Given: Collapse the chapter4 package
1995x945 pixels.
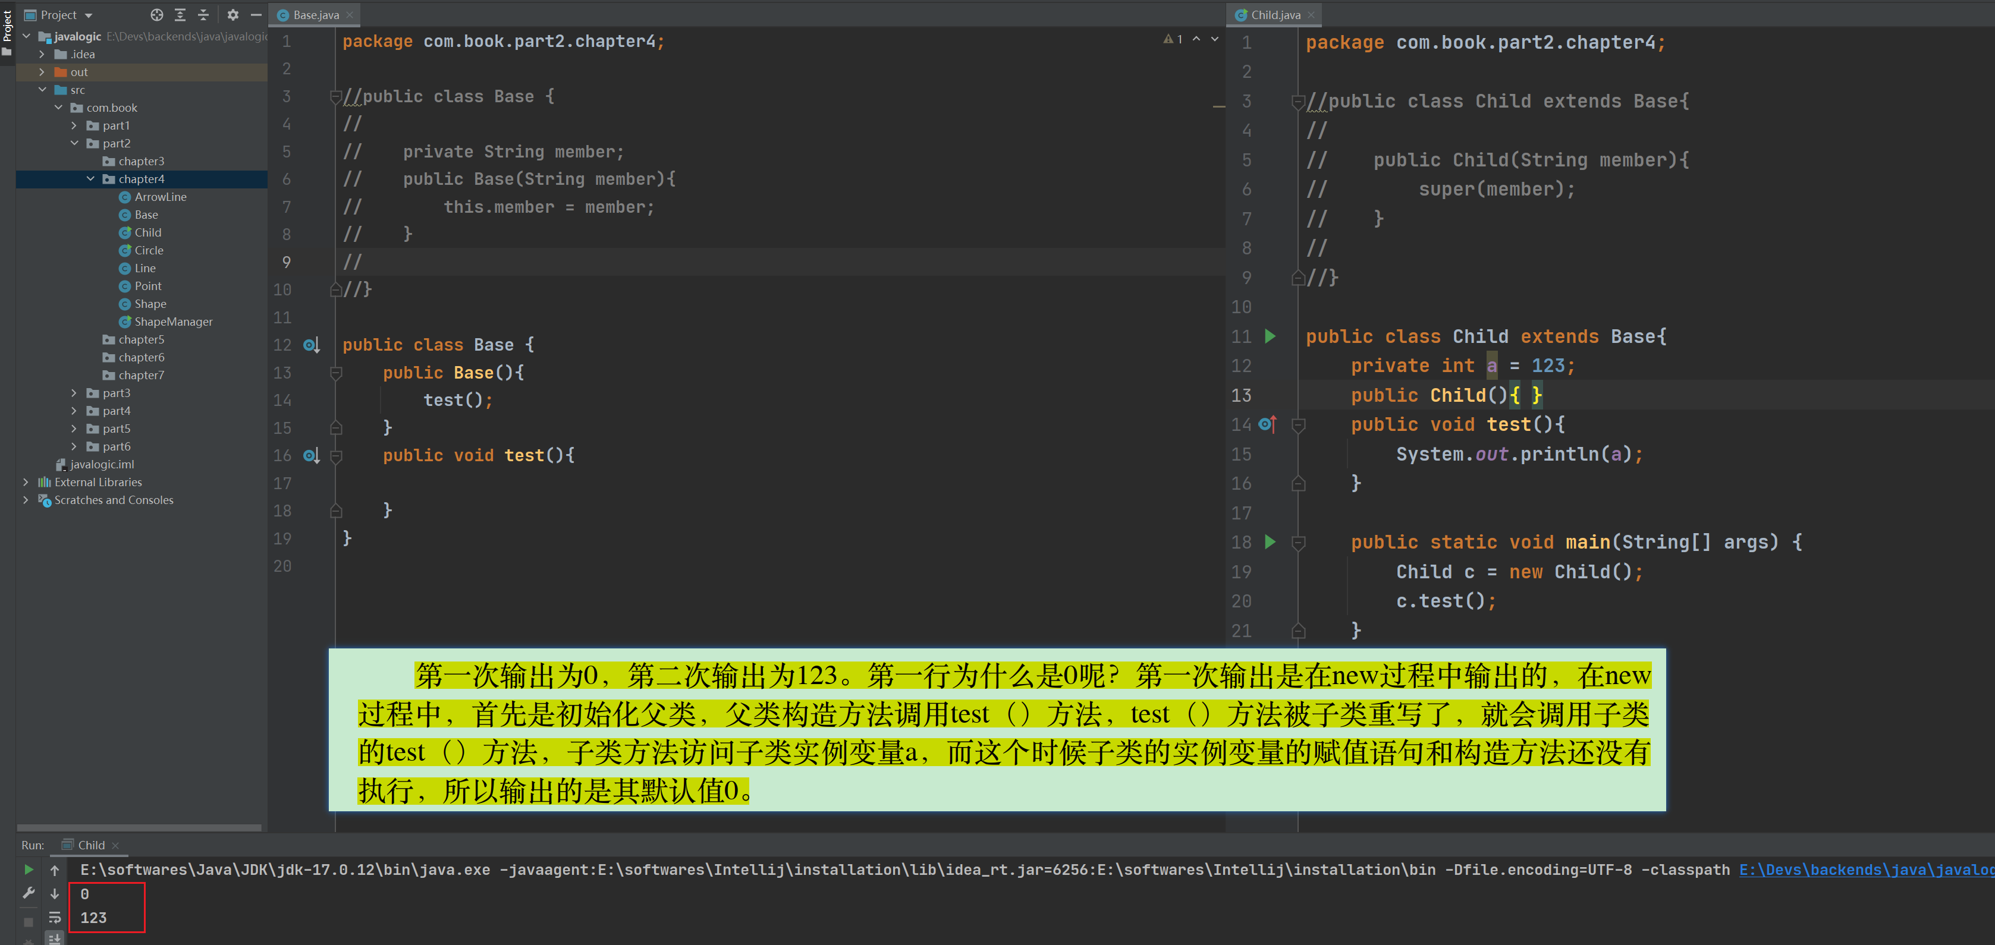Looking at the screenshot, I should [90, 179].
